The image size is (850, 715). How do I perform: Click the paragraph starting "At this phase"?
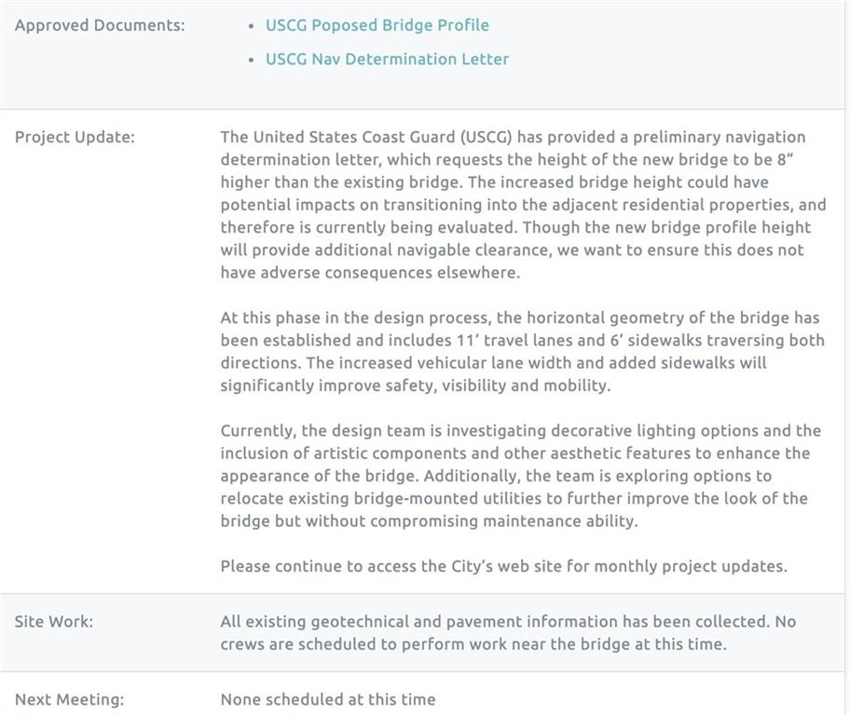coord(522,352)
